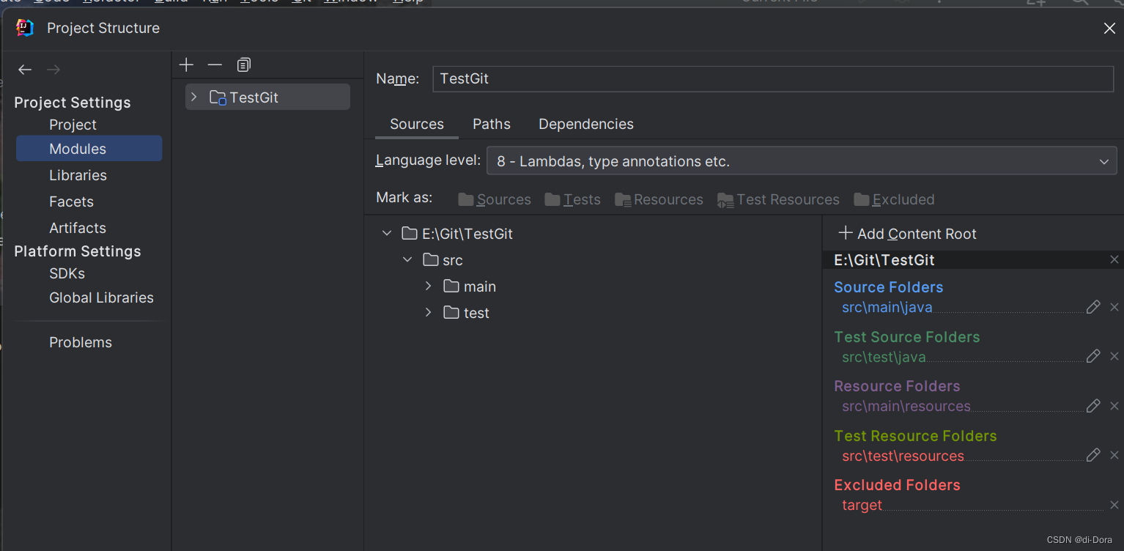Edit properties of src\main\resources folder

point(1093,405)
